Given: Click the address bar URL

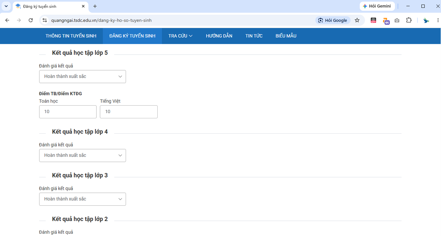Looking at the screenshot, I should tap(101, 20).
